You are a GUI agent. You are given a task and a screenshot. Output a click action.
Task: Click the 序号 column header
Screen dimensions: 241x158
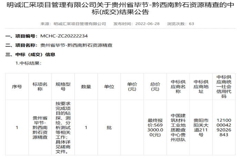coord(17,87)
